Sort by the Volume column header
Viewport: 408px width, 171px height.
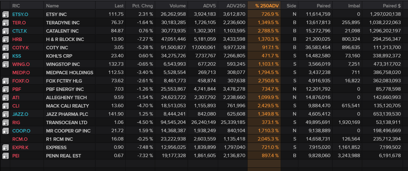[x=178, y=6]
